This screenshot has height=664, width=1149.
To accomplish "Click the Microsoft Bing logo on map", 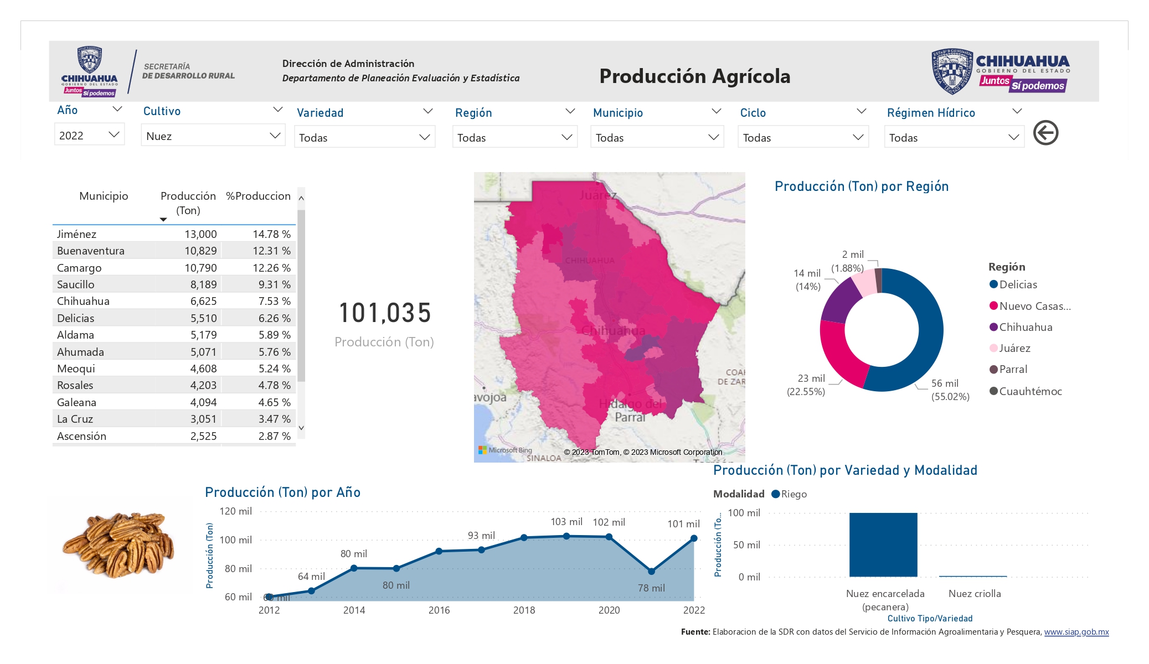I will click(x=505, y=450).
